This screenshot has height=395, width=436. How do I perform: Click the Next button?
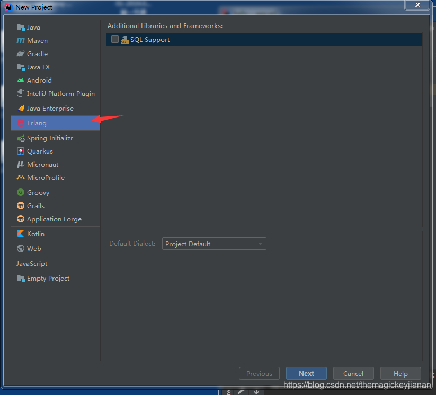point(306,373)
